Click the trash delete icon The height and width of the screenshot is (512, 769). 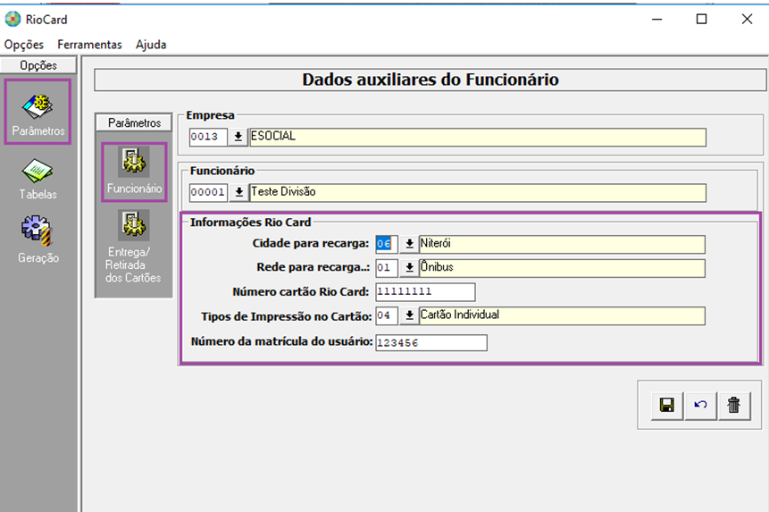734,405
